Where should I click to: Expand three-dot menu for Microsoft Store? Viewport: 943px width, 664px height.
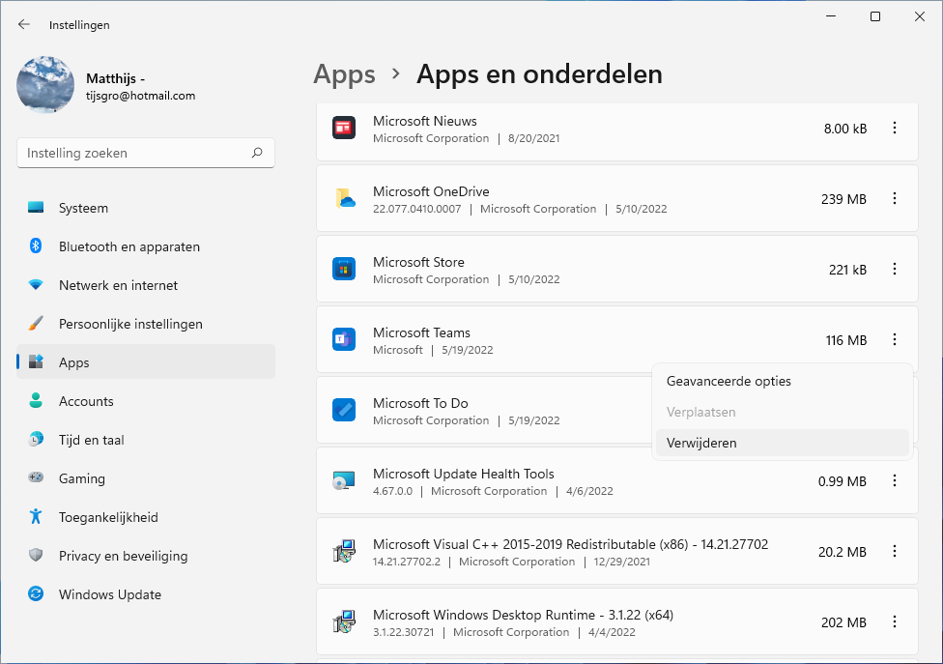[x=895, y=269]
